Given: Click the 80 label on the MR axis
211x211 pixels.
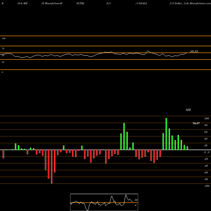Looking at the screenshot, I should point(206,125).
